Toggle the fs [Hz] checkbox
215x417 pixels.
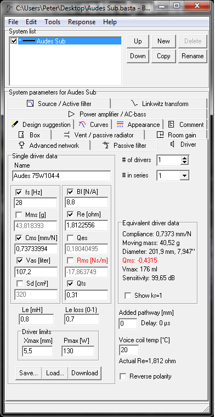tap(19, 192)
